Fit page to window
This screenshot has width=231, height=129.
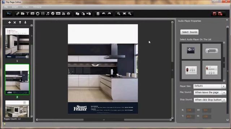click(124, 14)
